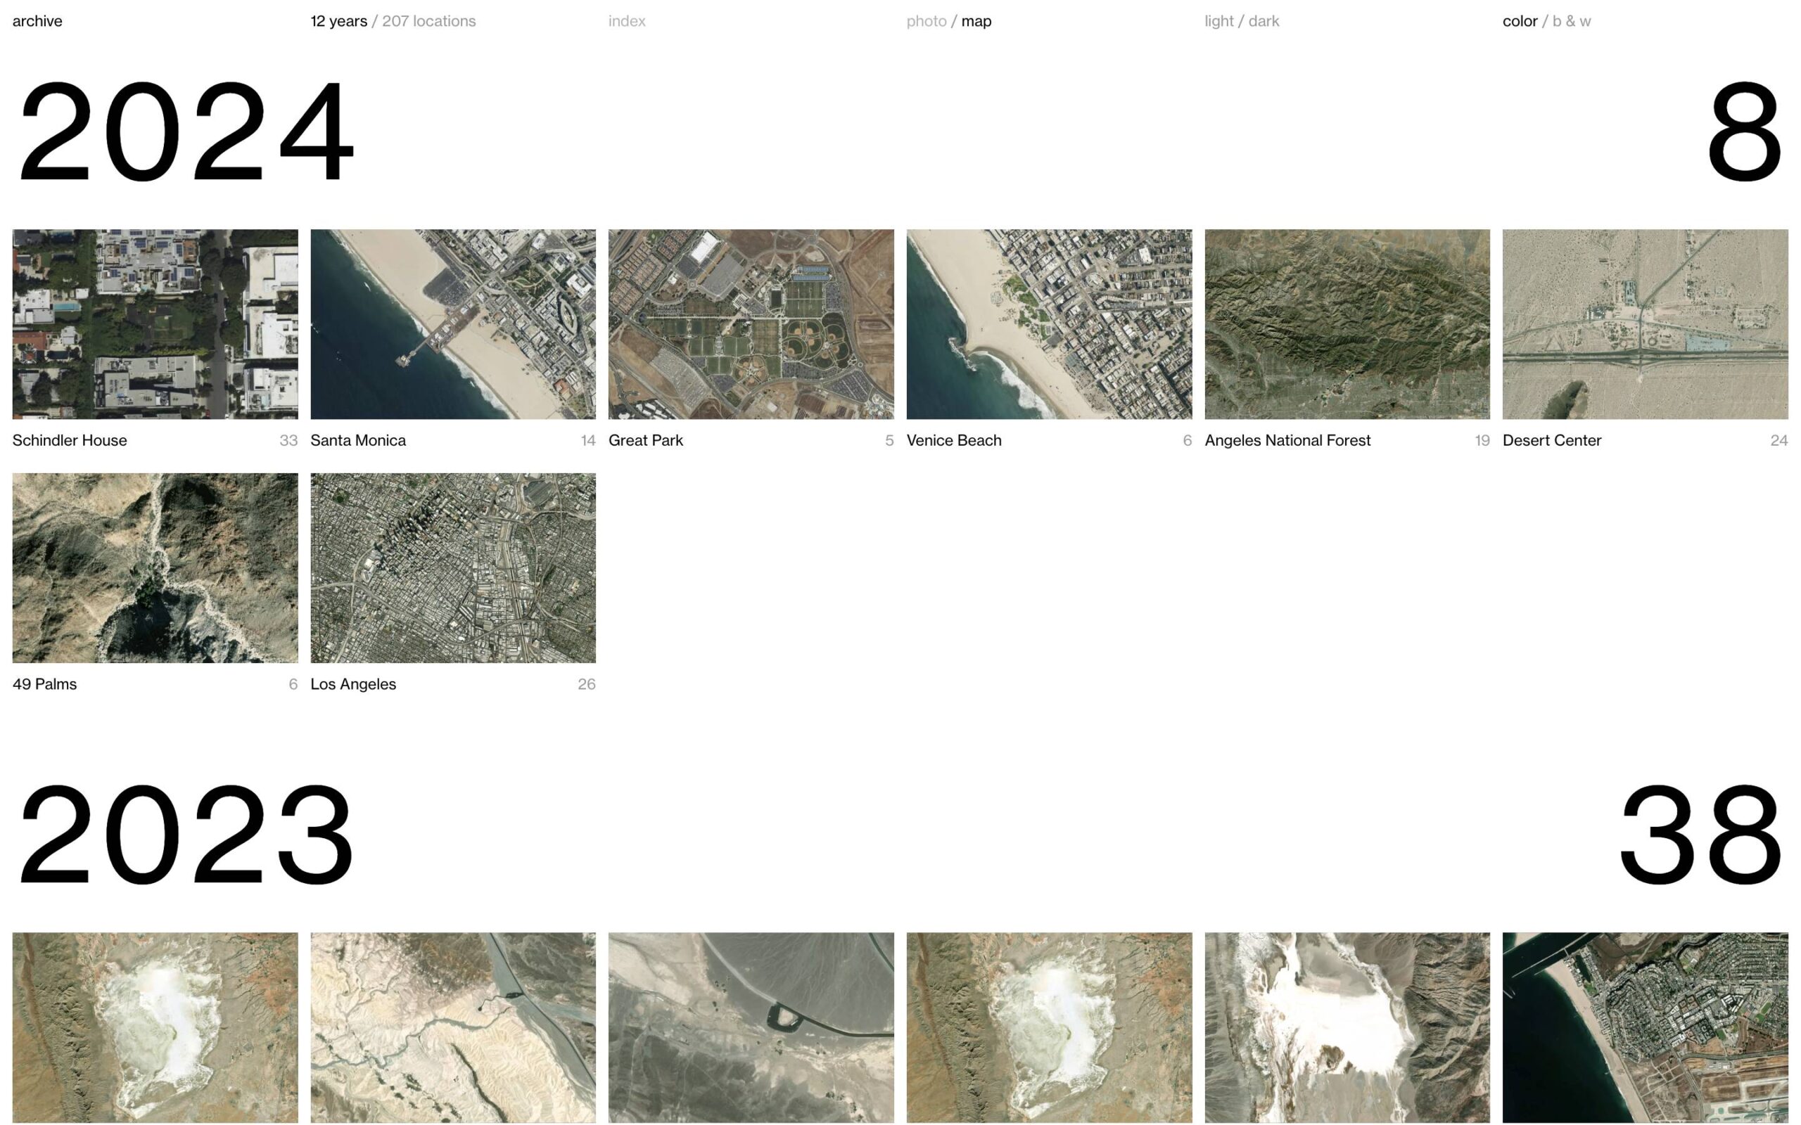Image resolution: width=1801 pixels, height=1125 pixels.
Task: Click the Venice Beach title
Action: click(954, 440)
